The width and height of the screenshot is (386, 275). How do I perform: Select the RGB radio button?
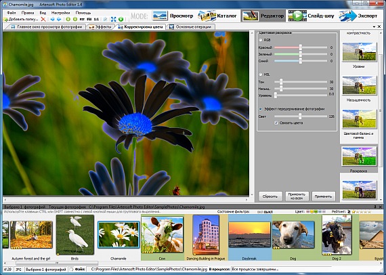click(x=261, y=40)
